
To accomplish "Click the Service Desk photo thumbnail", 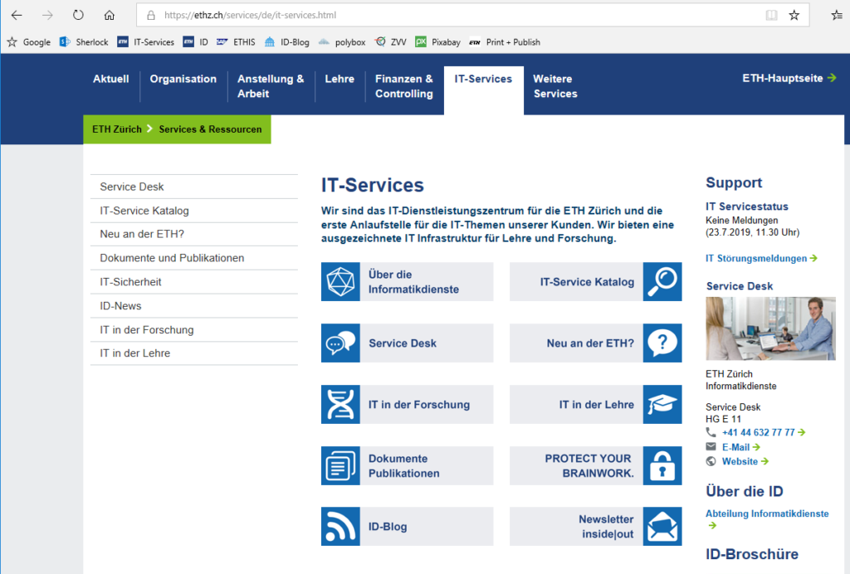I will coord(770,328).
